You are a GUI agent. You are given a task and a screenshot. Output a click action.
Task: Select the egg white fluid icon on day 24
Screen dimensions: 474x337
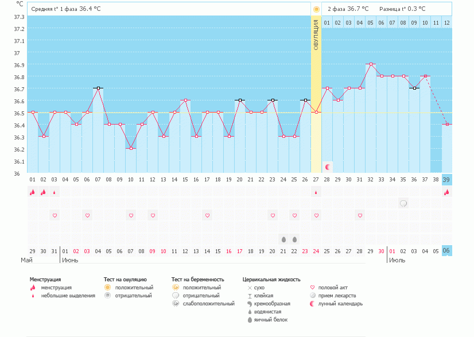[283, 239]
